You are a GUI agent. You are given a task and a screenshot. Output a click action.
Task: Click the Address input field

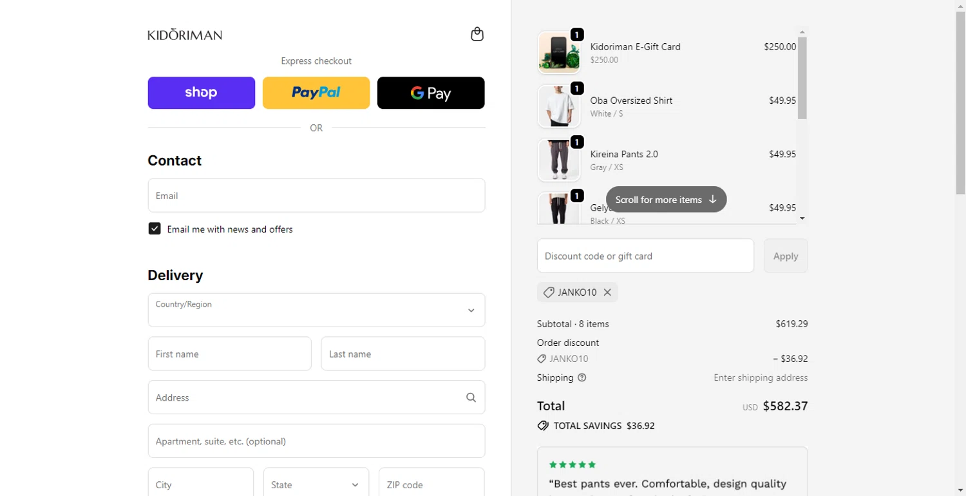point(316,397)
